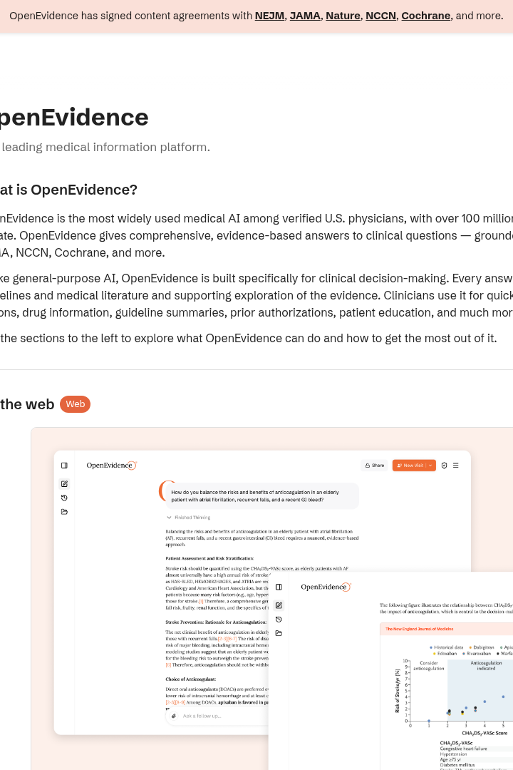Viewport: 513px width, 770px height.
Task: Open history clock icon in front preview window
Action: [279, 620]
